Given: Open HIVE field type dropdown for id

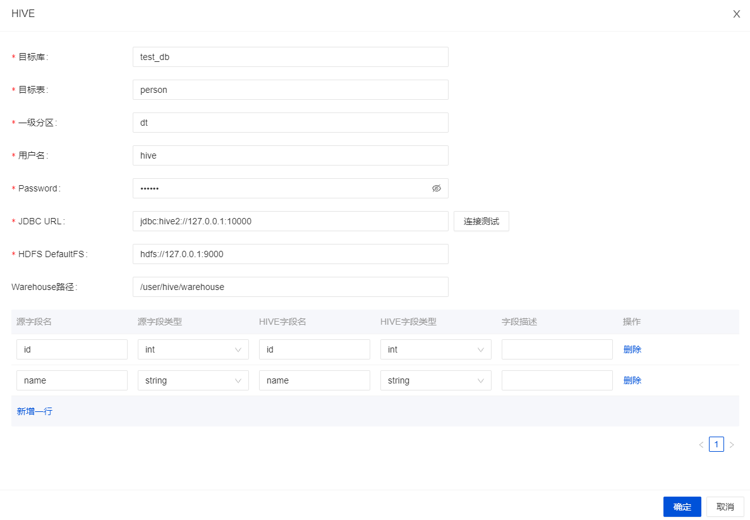Looking at the screenshot, I should pos(435,349).
